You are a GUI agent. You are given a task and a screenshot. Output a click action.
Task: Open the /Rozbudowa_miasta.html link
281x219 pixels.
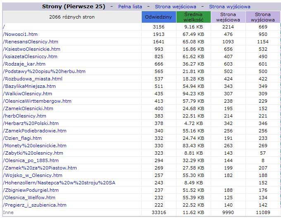pyautogui.click(x=32, y=79)
